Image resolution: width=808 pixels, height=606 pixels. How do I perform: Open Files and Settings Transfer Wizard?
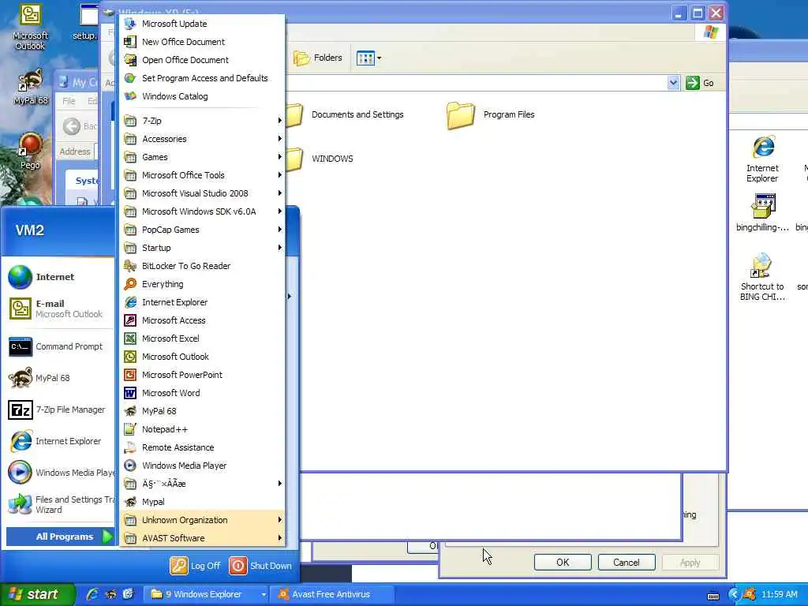(x=60, y=504)
